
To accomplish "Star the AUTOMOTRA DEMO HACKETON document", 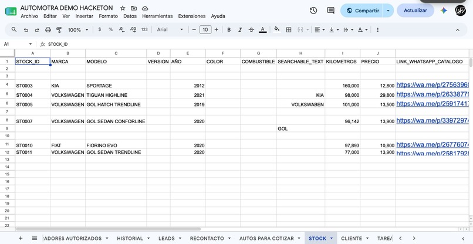I will 123,8.
